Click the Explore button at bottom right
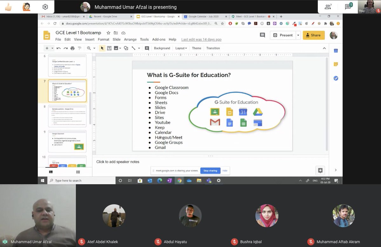Screen dimensions: 381x247 320,170
